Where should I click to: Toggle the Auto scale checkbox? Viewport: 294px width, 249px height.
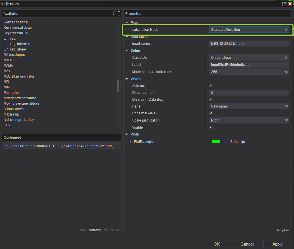[x=211, y=86]
